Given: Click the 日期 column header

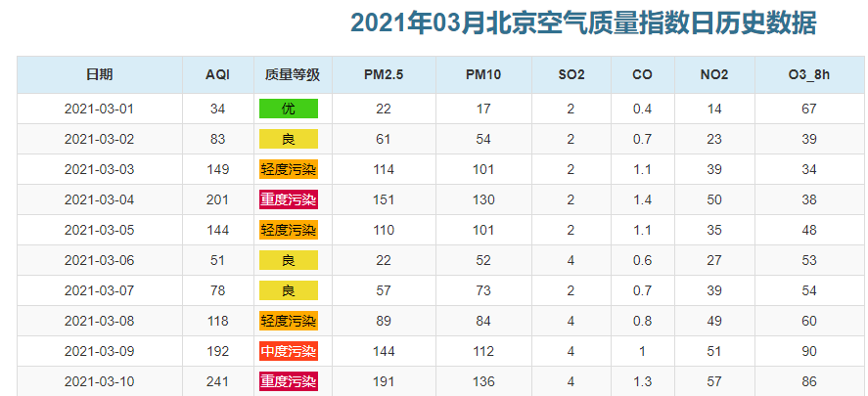Looking at the screenshot, I should pos(100,74).
